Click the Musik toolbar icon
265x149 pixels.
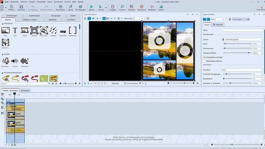[x=70, y=7]
